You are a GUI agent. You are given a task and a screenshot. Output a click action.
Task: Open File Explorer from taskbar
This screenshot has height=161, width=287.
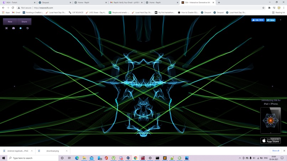click(x=84, y=158)
